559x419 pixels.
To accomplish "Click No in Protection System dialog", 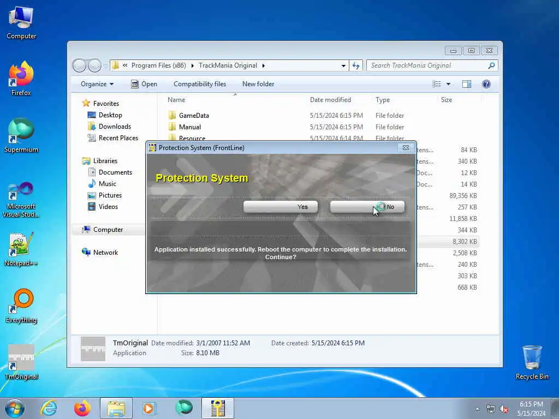I will click(x=367, y=207).
